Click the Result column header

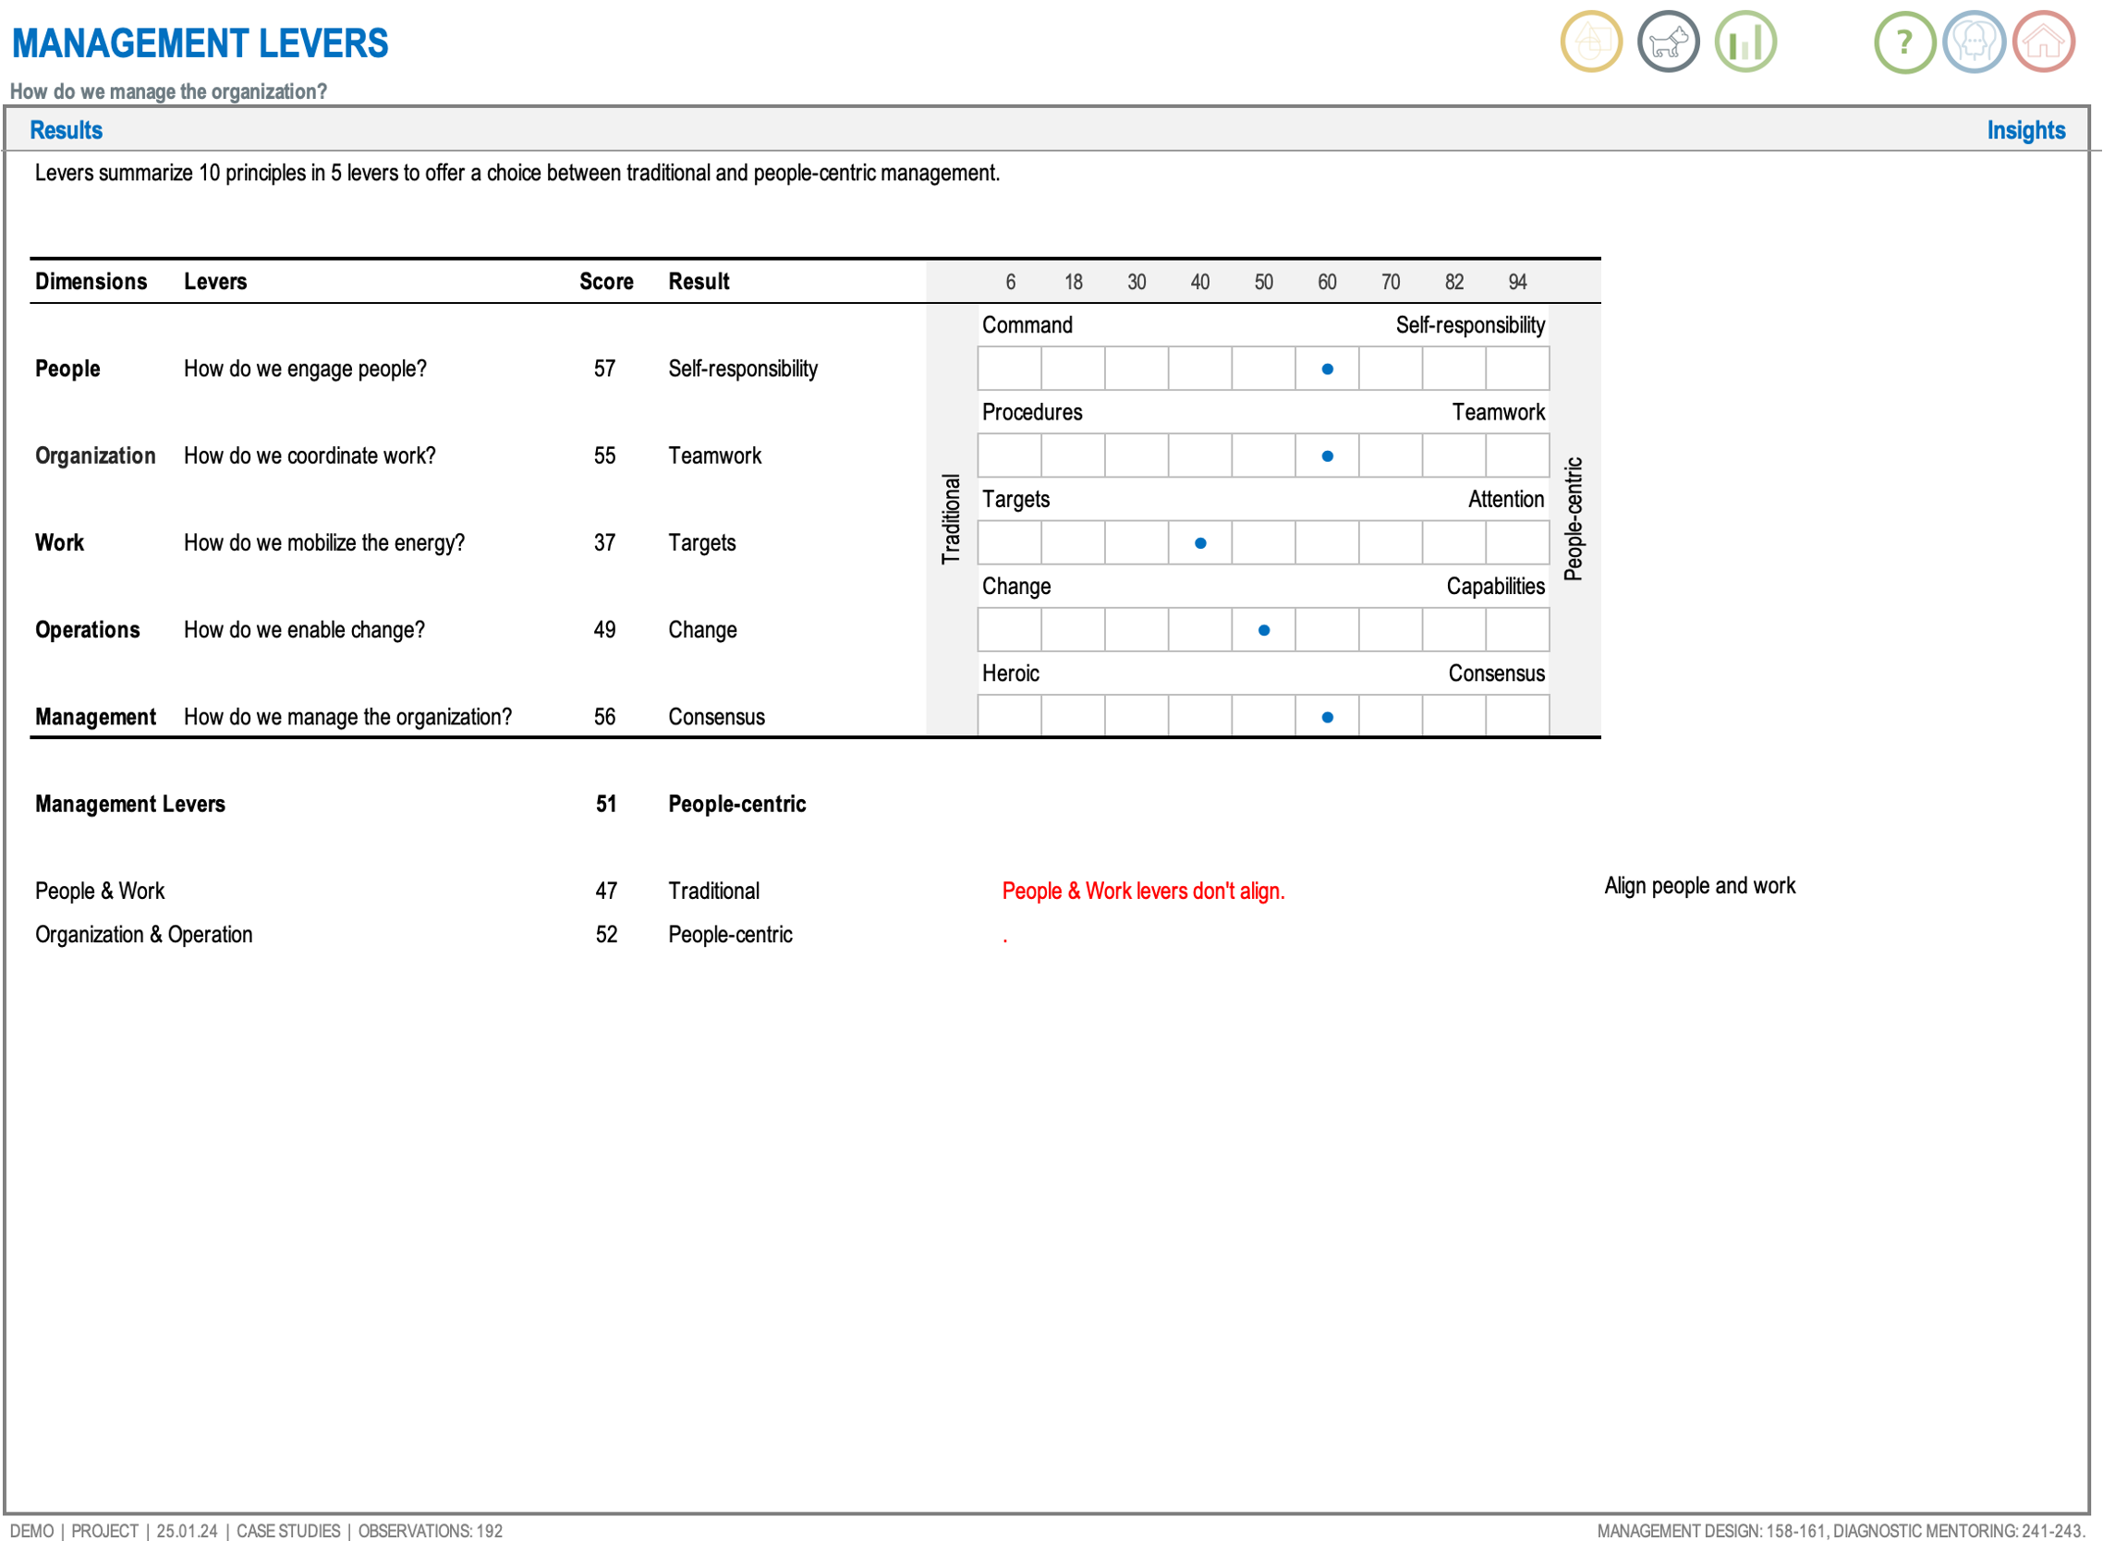pos(699,282)
